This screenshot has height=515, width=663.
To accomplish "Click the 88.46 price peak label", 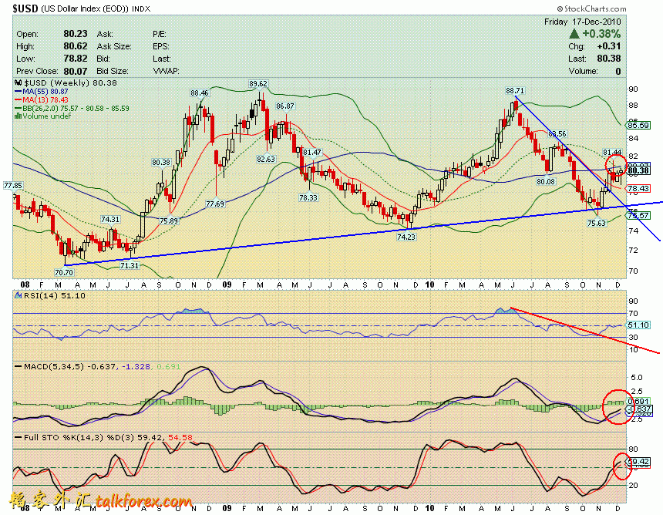I will pyautogui.click(x=199, y=93).
